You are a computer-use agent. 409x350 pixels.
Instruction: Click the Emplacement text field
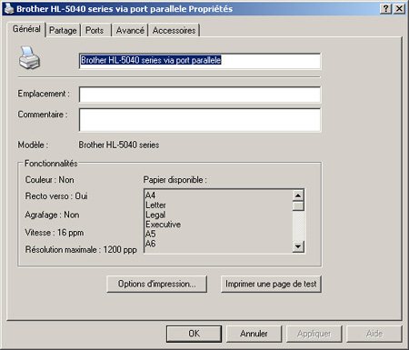pos(200,95)
